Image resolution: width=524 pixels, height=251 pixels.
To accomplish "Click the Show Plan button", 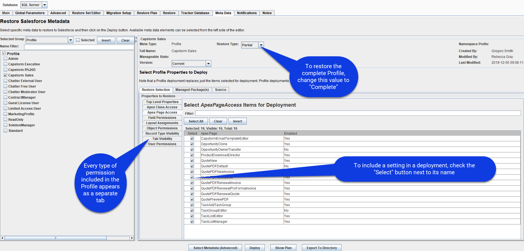I will tap(283, 248).
